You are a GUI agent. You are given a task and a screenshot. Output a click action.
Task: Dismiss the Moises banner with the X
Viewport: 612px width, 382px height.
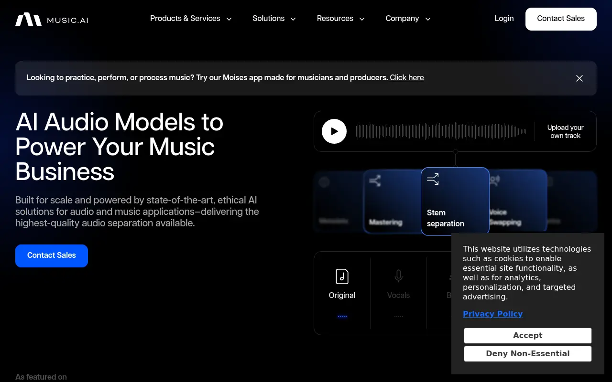579,78
